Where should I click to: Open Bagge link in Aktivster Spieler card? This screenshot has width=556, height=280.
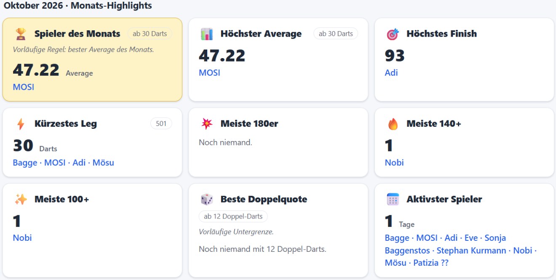click(397, 238)
